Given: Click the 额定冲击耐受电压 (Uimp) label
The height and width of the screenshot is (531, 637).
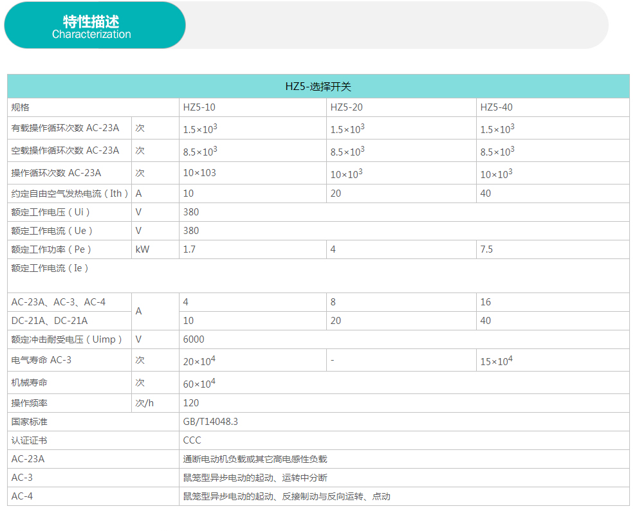Looking at the screenshot, I should [x=66, y=339].
